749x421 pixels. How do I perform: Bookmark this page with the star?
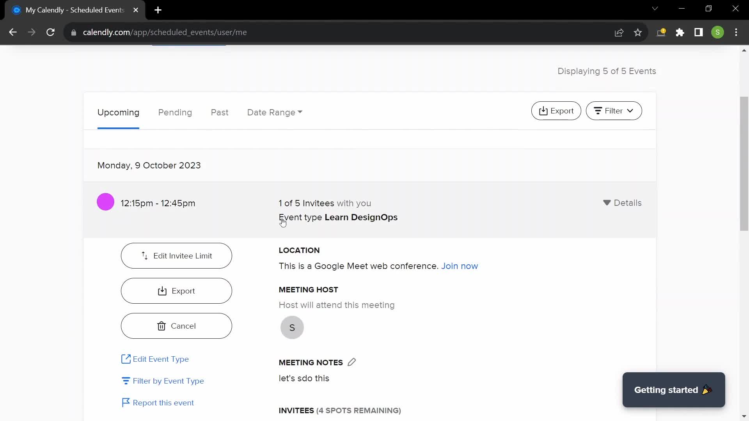(x=638, y=33)
